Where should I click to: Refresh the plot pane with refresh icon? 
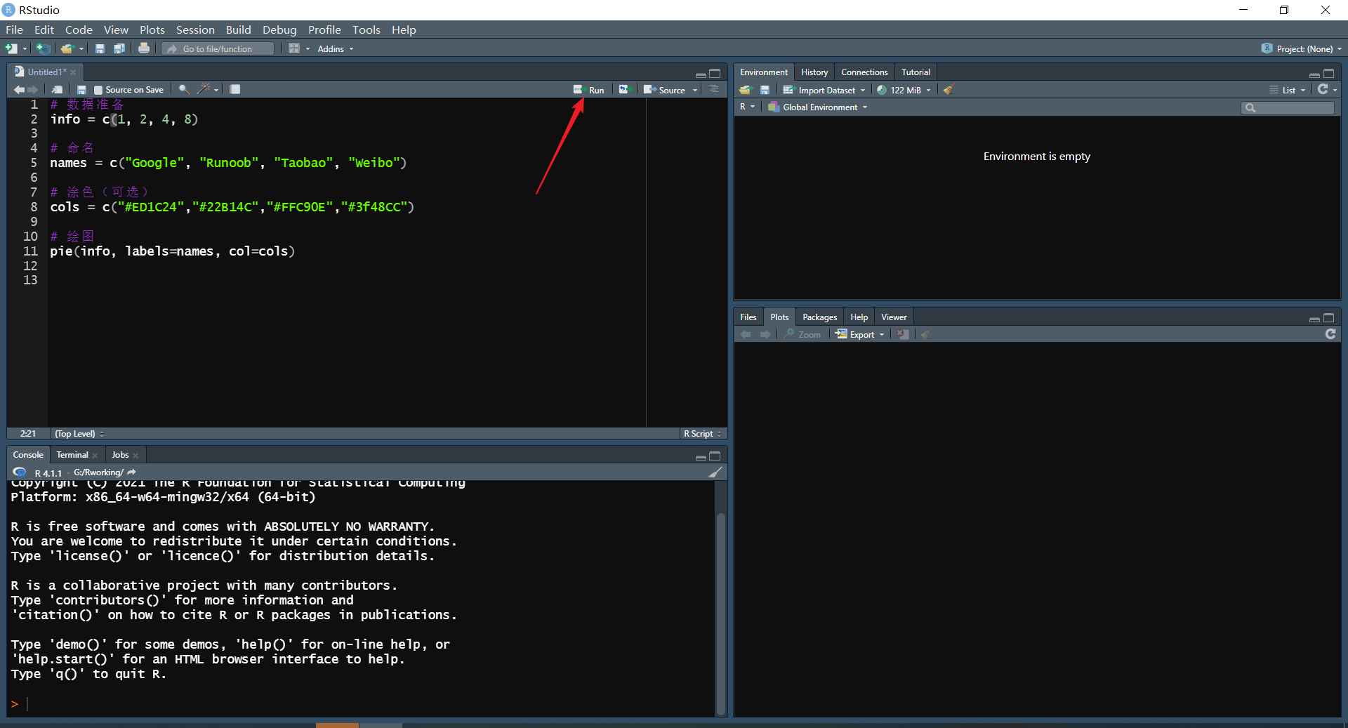point(1330,334)
